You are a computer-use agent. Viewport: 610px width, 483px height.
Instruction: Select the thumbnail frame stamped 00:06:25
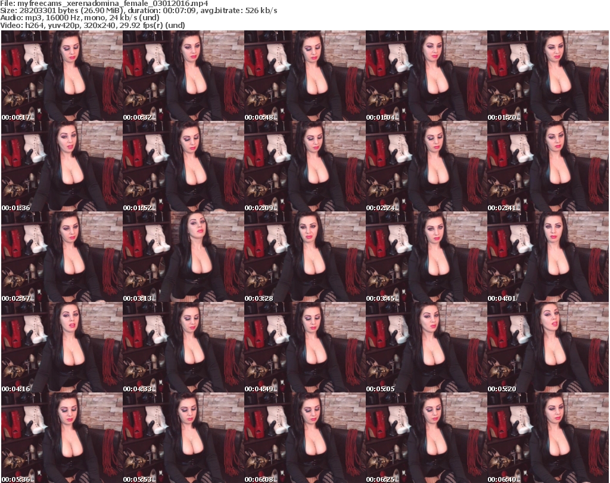pos(426,438)
